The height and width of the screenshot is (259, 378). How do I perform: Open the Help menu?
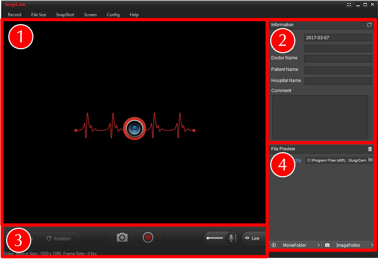pyautogui.click(x=134, y=15)
